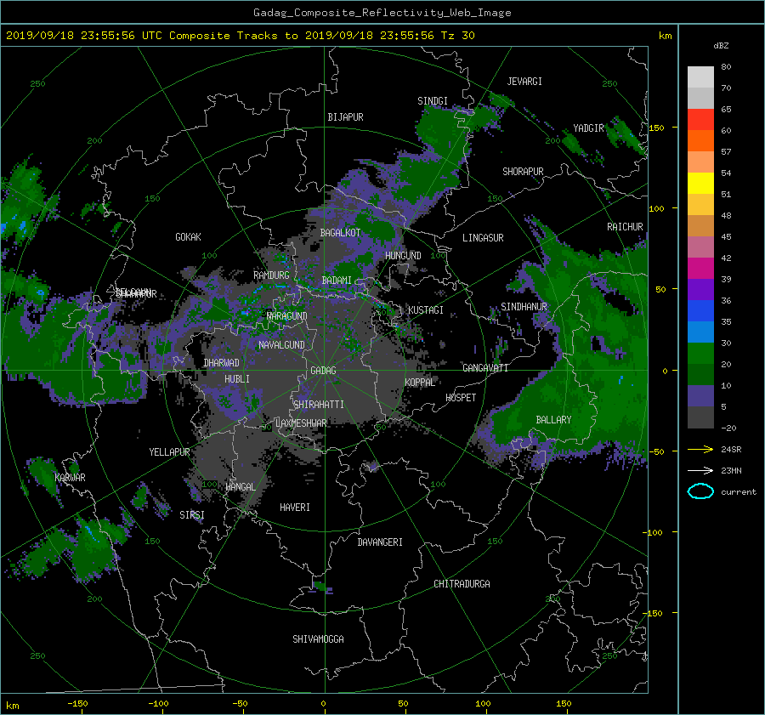The height and width of the screenshot is (715, 765).
Task: Click the white 23MN track arrow icon
Action: (700, 470)
